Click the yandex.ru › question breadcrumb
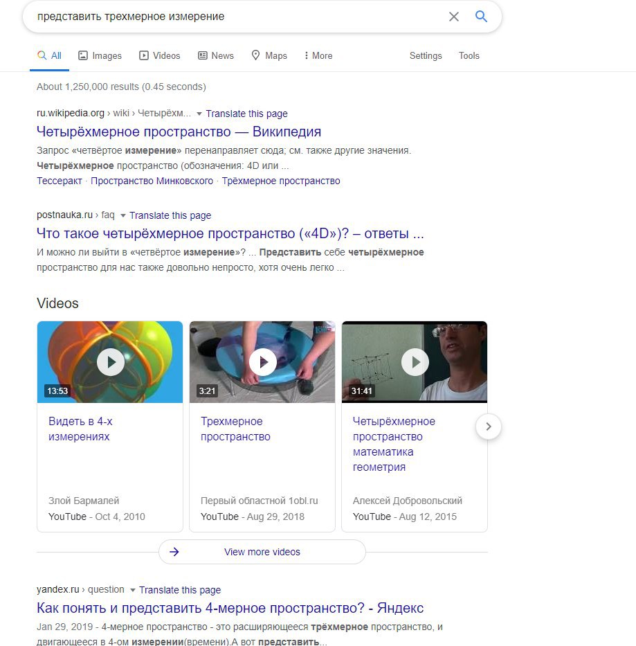This screenshot has height=646, width=636. pos(80,589)
